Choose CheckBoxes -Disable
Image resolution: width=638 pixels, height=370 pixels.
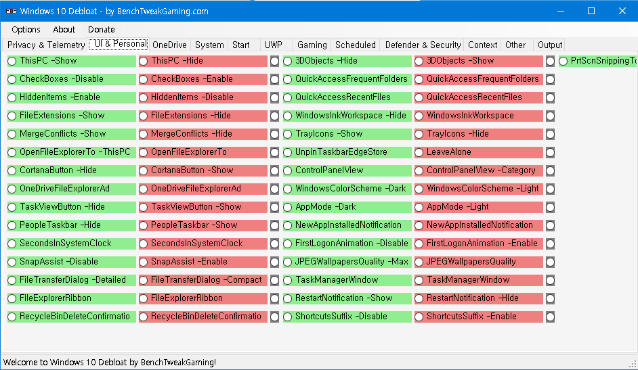(72, 79)
